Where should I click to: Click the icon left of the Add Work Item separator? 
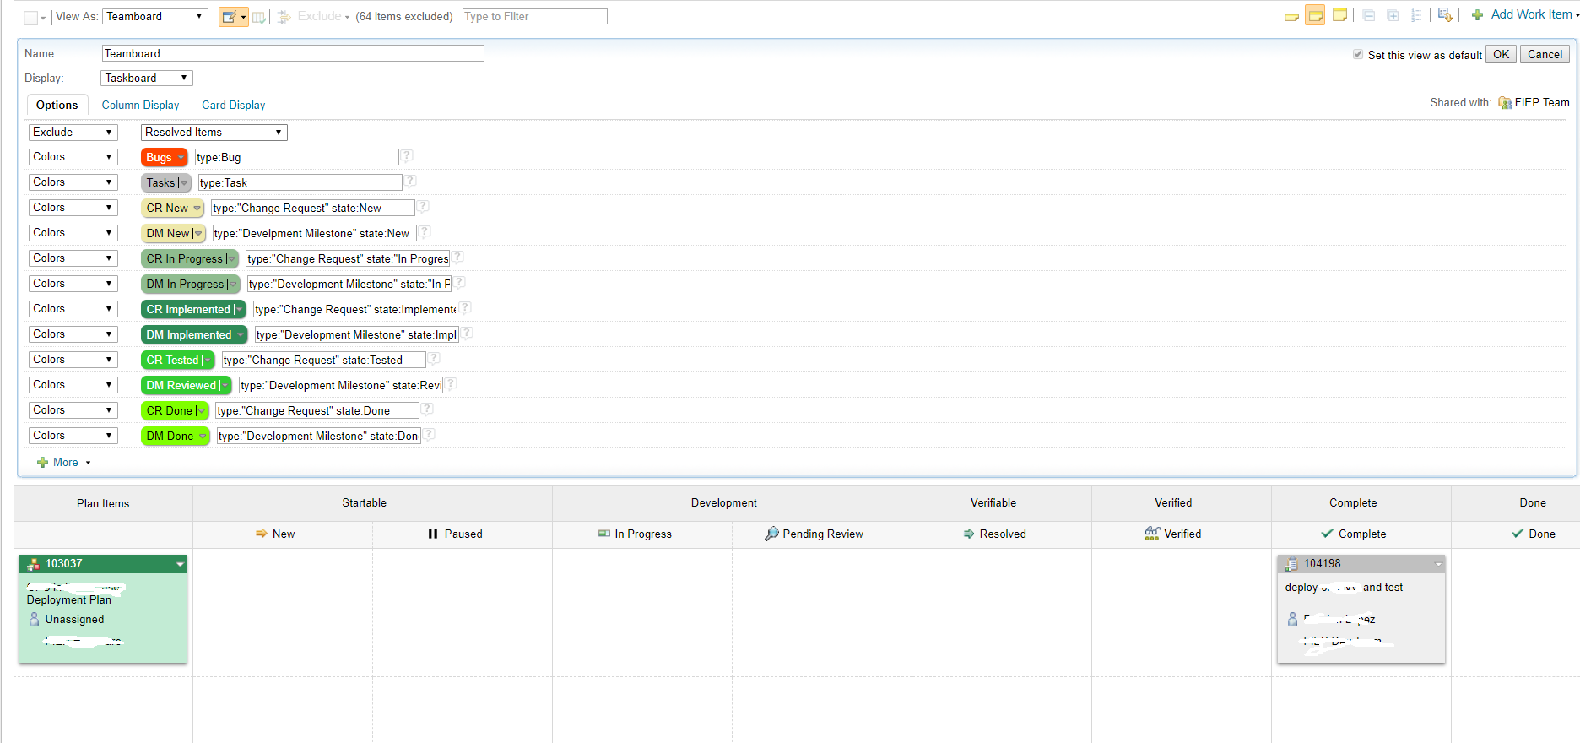pos(1444,15)
